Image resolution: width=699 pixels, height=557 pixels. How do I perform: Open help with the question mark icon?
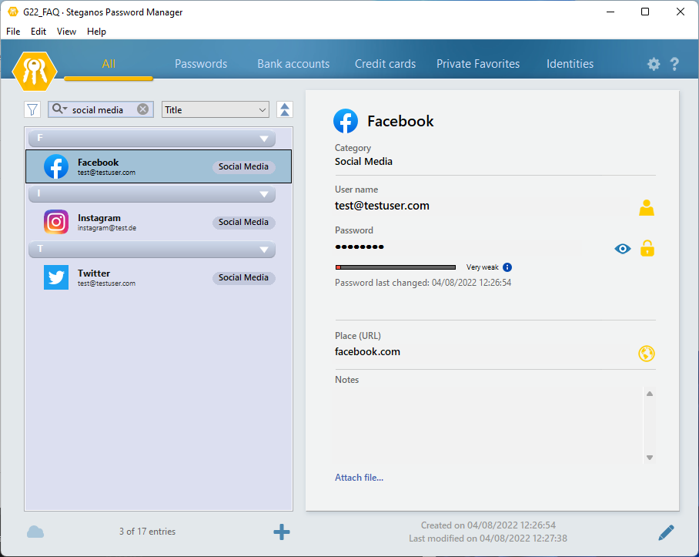[x=674, y=64]
